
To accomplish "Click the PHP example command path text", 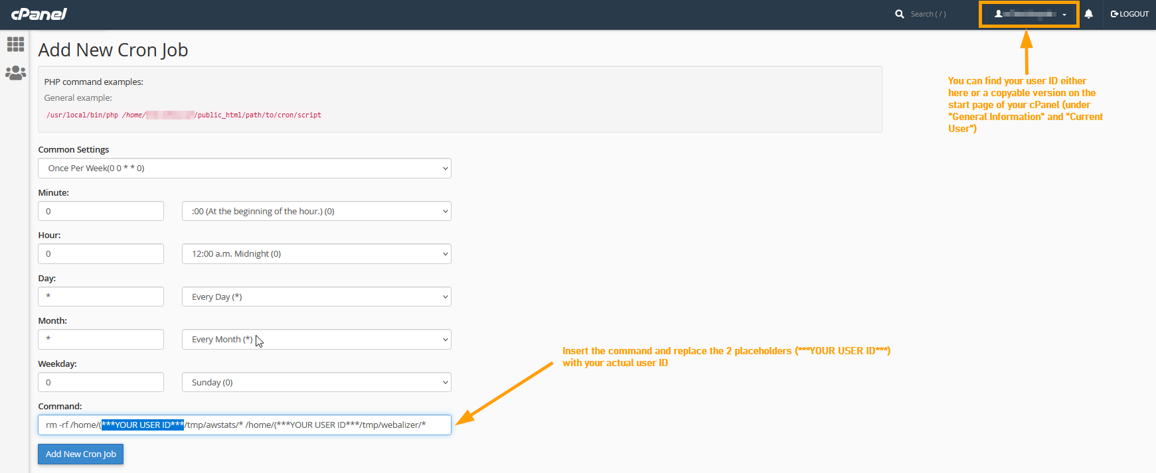I will (184, 115).
